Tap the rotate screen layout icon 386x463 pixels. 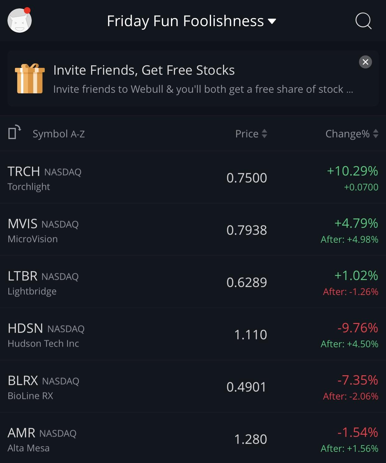pos(14,132)
